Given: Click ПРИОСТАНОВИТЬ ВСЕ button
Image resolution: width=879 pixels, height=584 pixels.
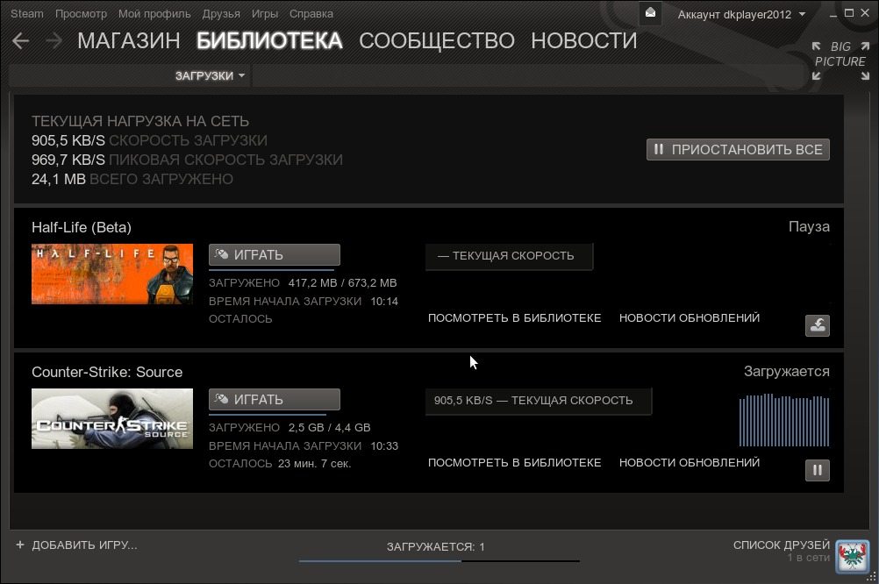Looking at the screenshot, I should click(738, 150).
